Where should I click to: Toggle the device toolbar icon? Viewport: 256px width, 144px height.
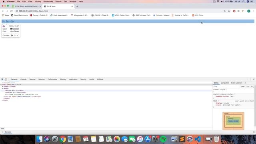(6, 79)
